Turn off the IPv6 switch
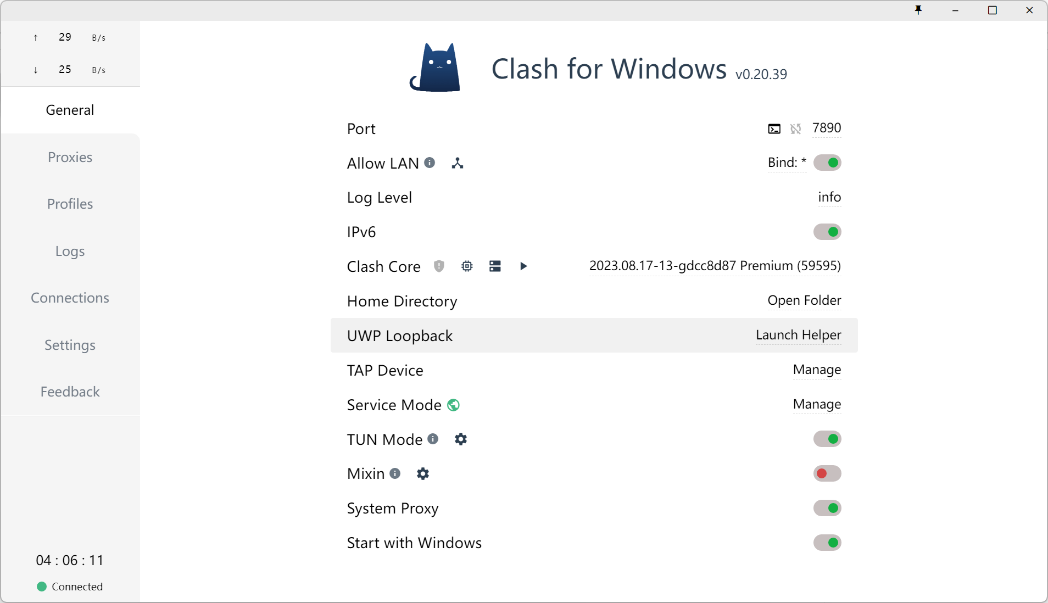This screenshot has width=1048, height=603. tap(827, 232)
